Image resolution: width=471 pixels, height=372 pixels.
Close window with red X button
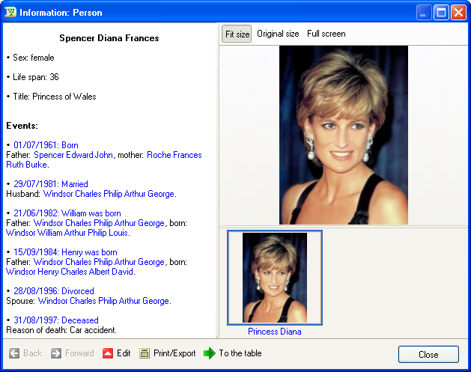coord(459,13)
